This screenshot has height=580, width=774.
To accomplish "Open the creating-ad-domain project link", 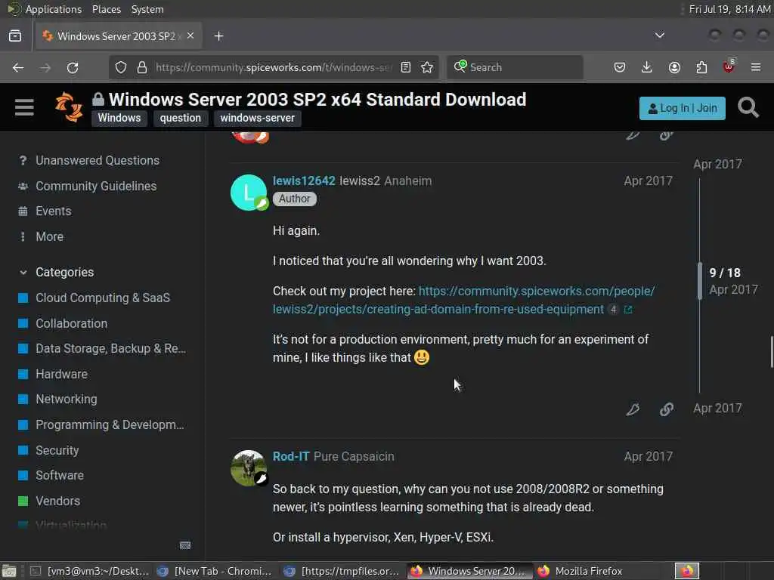I will pyautogui.click(x=463, y=300).
